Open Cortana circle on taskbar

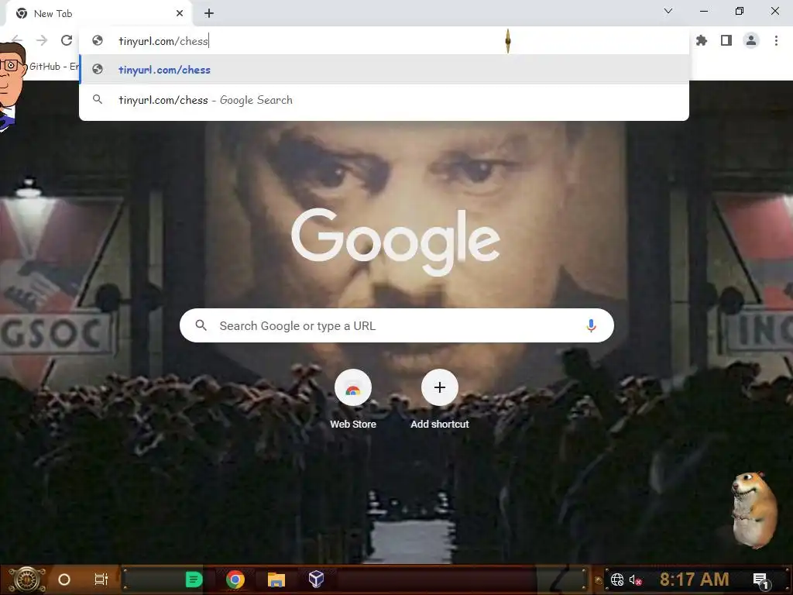point(64,580)
